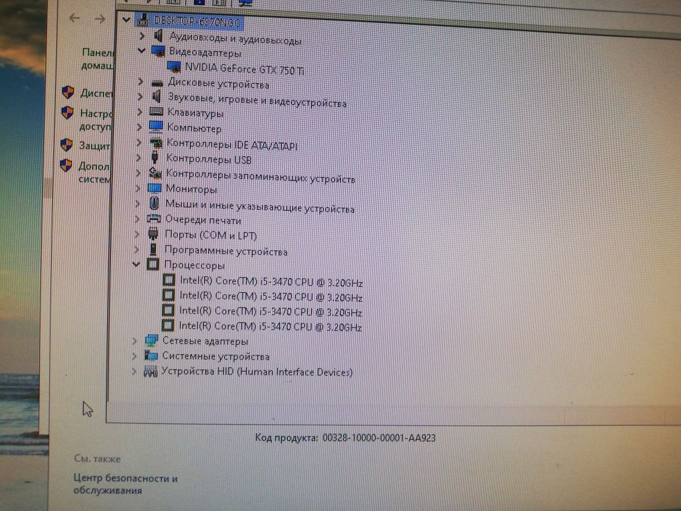This screenshot has width=681, height=511.
Task: Go forward using the System window's forward arrow
Action: 100,19
